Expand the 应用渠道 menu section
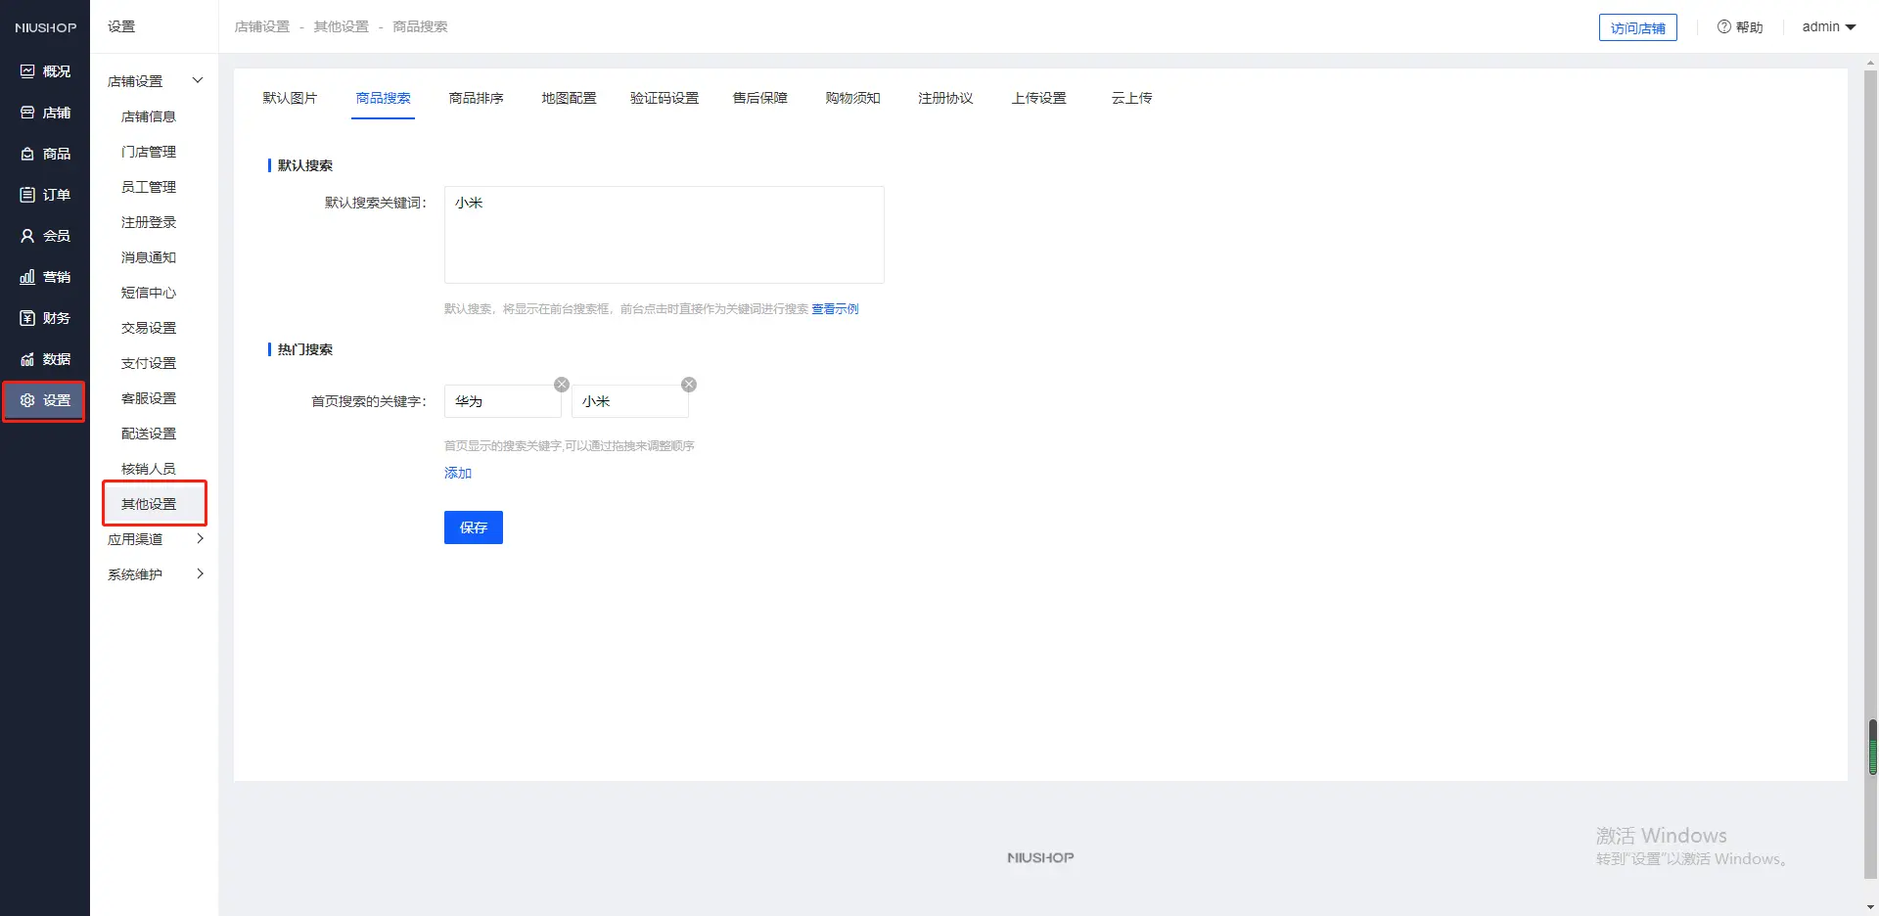The image size is (1879, 916). [x=200, y=539]
